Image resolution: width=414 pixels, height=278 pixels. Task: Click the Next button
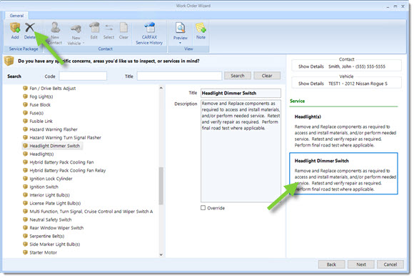click(x=361, y=264)
